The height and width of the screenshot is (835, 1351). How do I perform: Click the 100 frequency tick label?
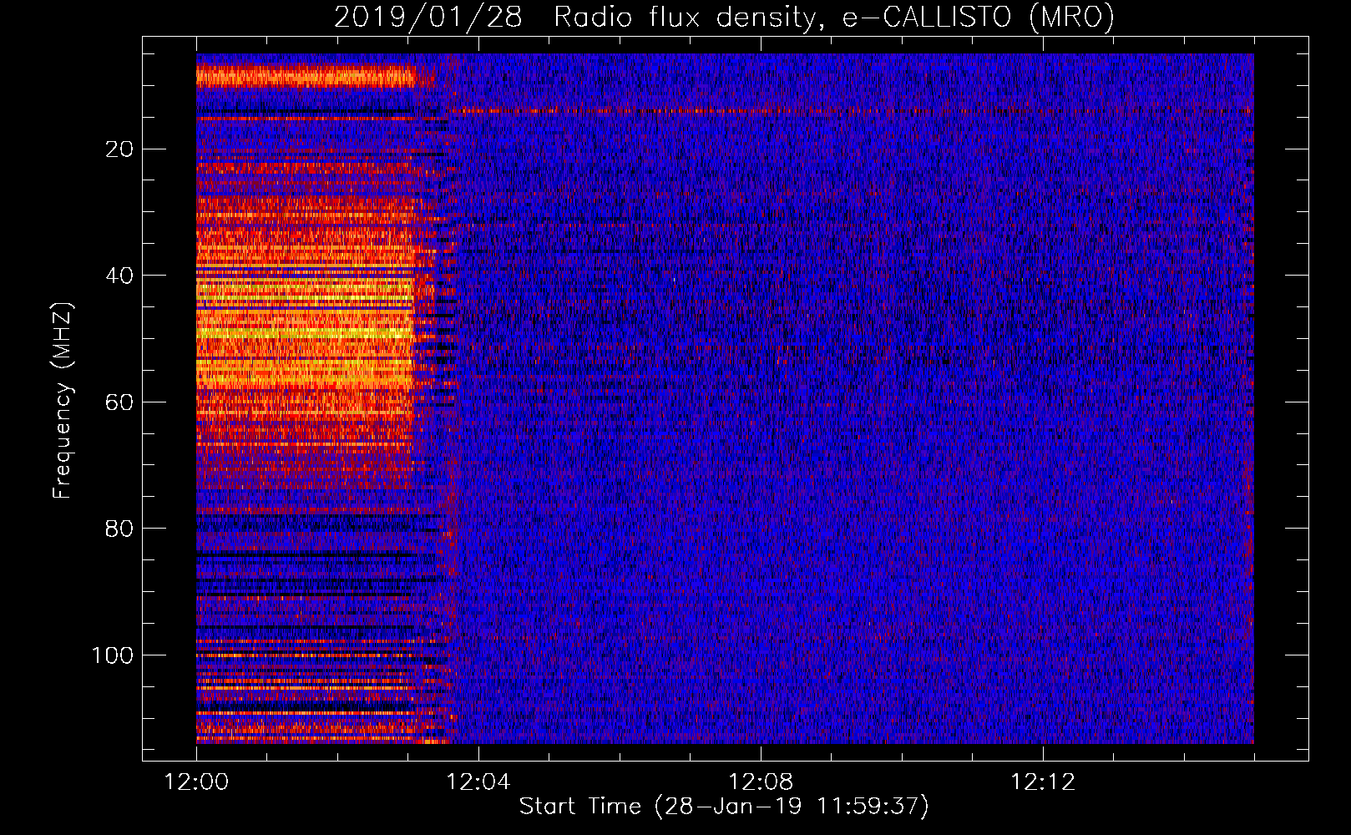pyautogui.click(x=113, y=655)
